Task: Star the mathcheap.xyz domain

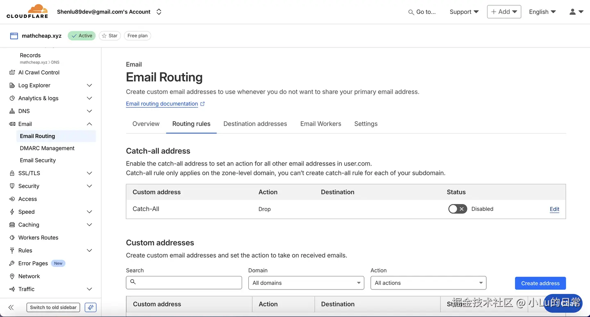Action: [109, 36]
